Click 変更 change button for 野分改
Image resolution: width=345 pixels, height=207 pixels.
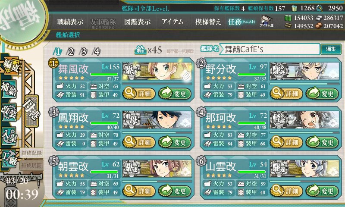pos(322,94)
